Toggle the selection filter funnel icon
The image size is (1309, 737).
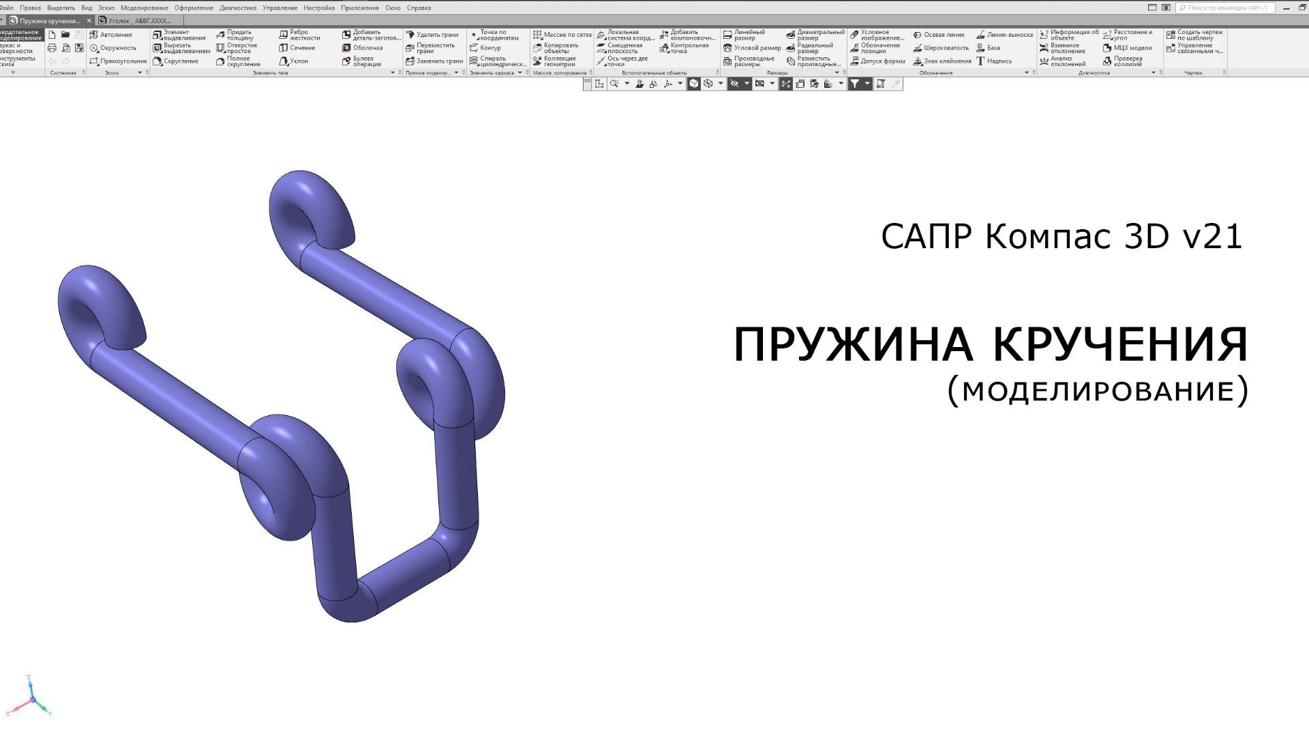[x=854, y=84]
